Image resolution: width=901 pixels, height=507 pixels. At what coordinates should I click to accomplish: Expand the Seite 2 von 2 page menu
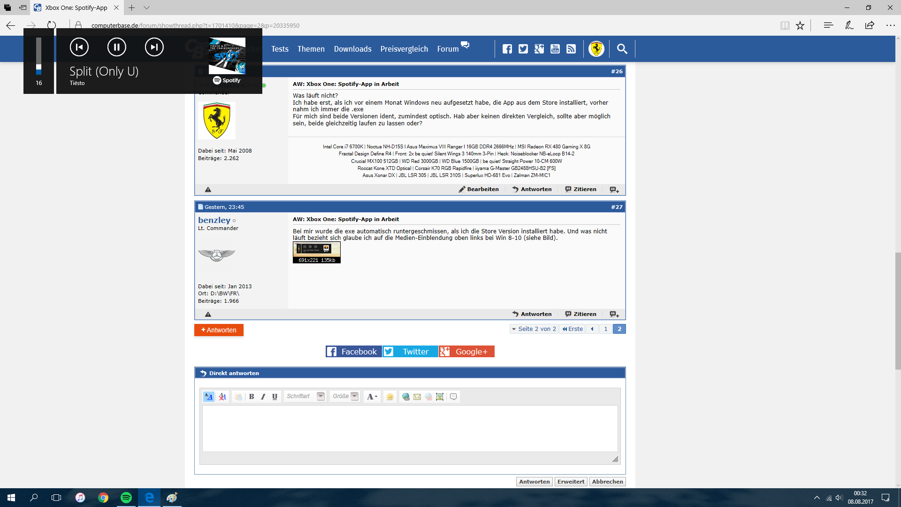point(534,329)
